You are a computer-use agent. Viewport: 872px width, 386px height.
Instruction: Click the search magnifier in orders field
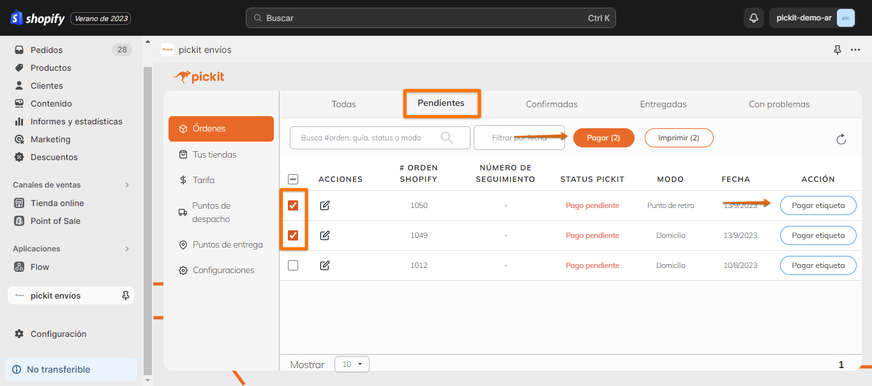[x=447, y=138]
